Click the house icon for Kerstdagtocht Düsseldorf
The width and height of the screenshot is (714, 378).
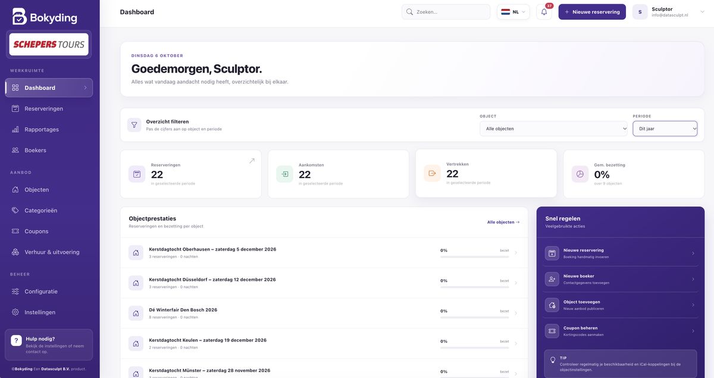(136, 283)
